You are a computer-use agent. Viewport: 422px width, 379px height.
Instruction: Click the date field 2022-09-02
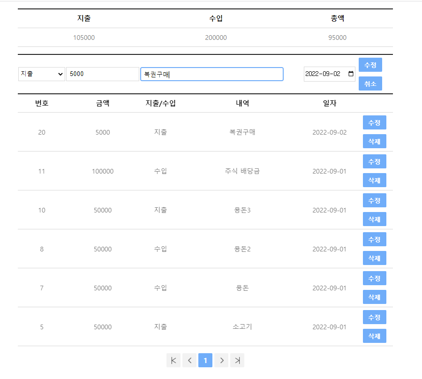click(x=330, y=74)
